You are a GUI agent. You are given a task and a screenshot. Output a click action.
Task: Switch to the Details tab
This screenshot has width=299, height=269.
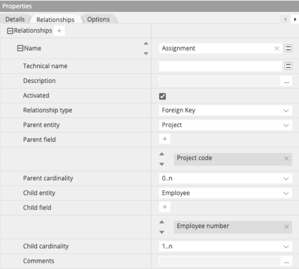point(15,20)
